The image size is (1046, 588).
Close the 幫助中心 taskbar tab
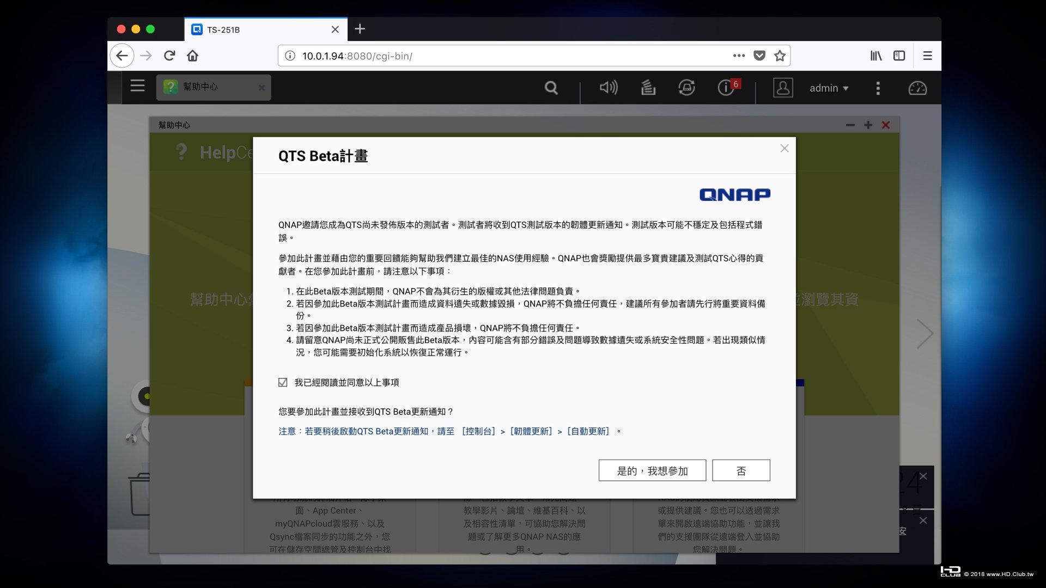pos(261,88)
